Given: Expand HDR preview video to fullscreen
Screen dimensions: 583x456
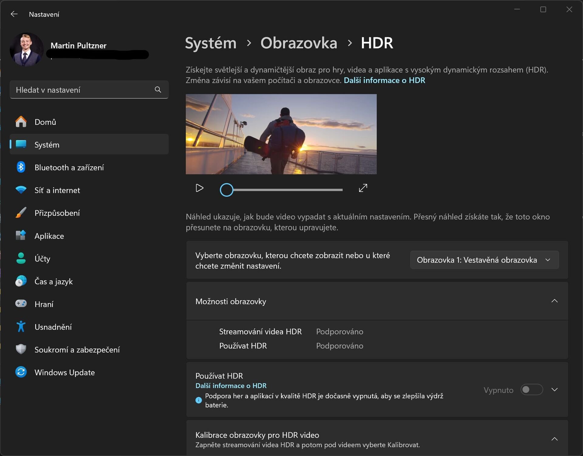Looking at the screenshot, I should pos(363,188).
